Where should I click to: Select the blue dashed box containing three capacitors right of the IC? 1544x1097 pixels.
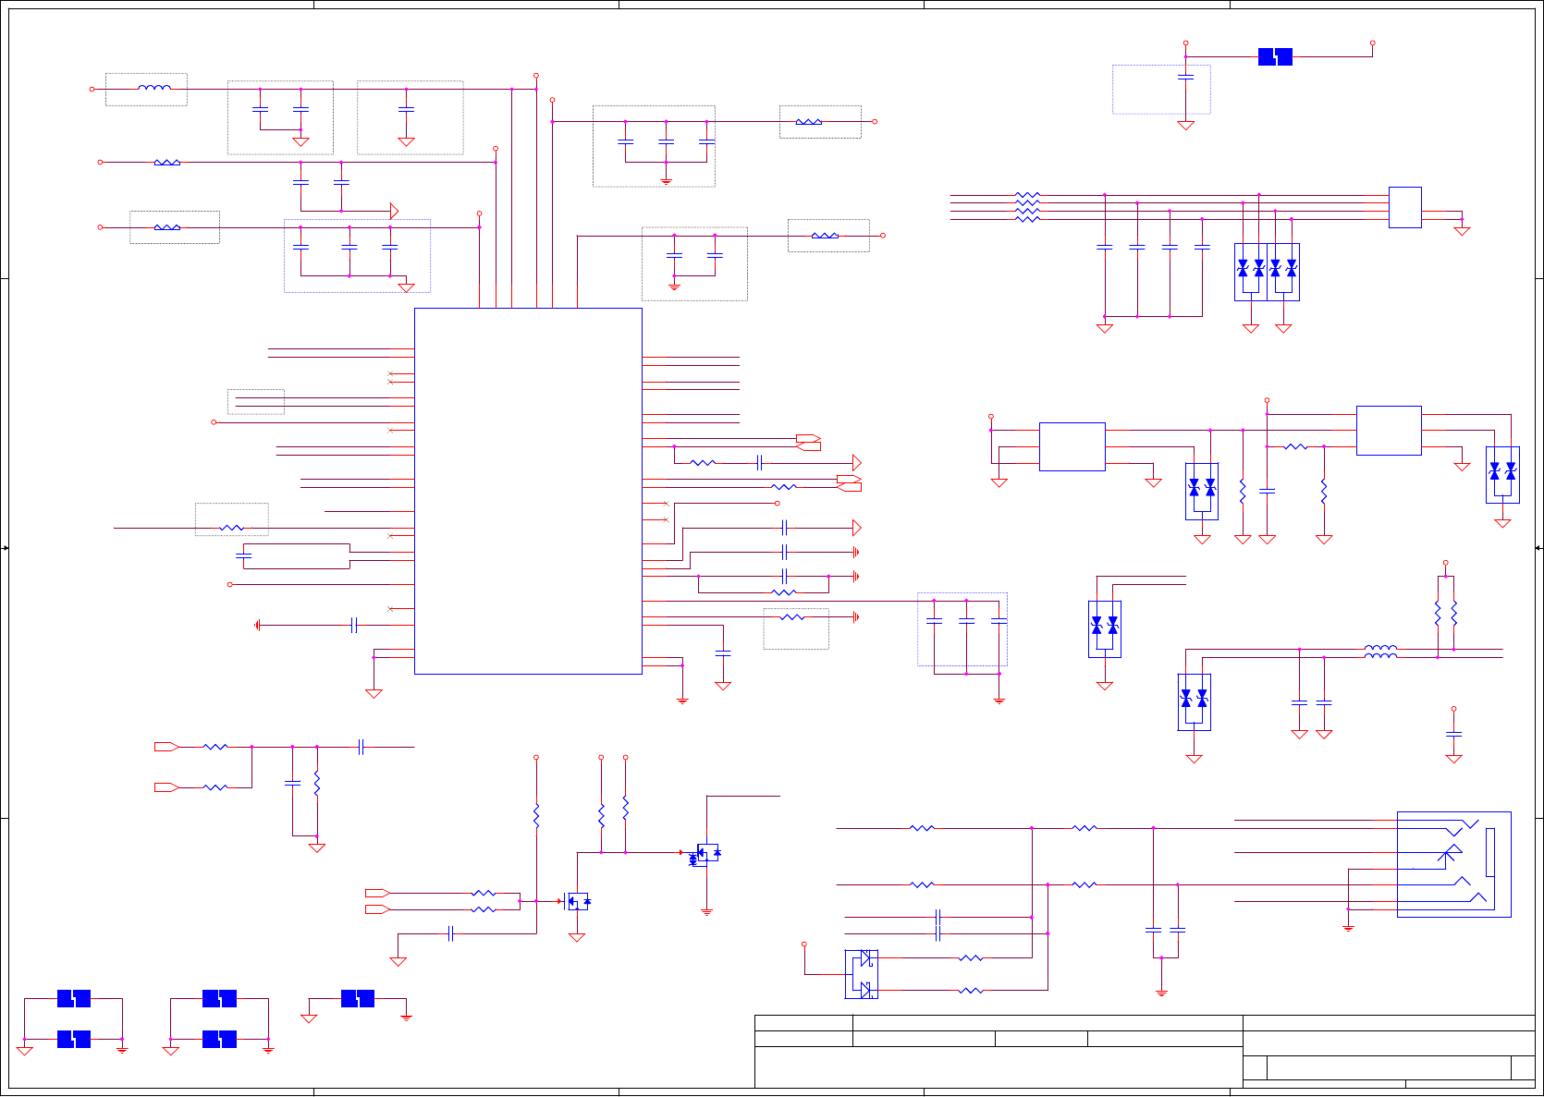962,629
